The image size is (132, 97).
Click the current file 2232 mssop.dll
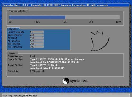click(x=37, y=71)
